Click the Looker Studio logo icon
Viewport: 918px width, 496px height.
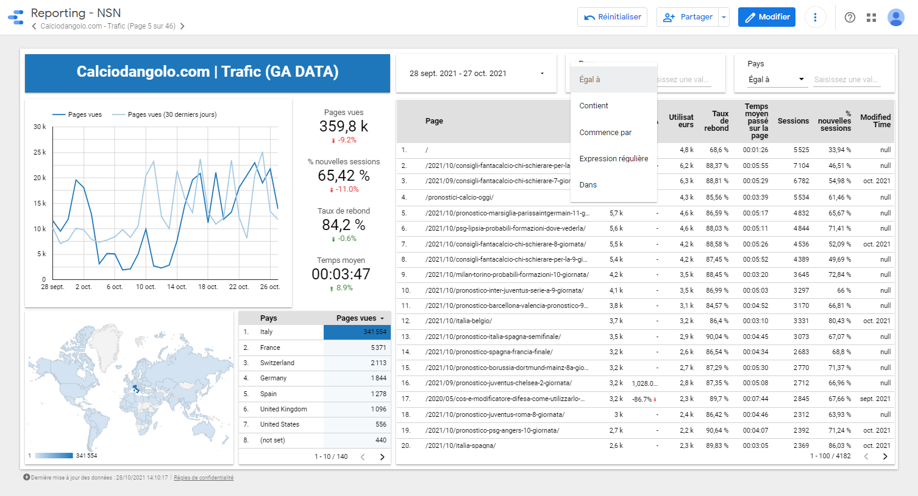tap(16, 17)
